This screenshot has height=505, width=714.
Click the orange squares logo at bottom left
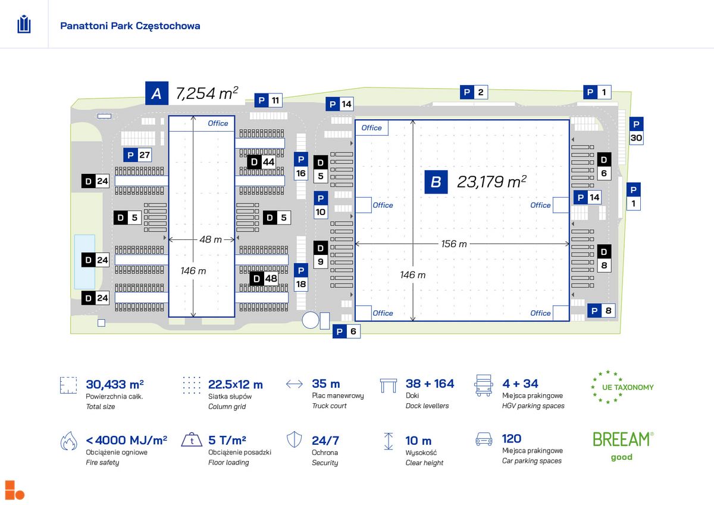[x=14, y=490]
